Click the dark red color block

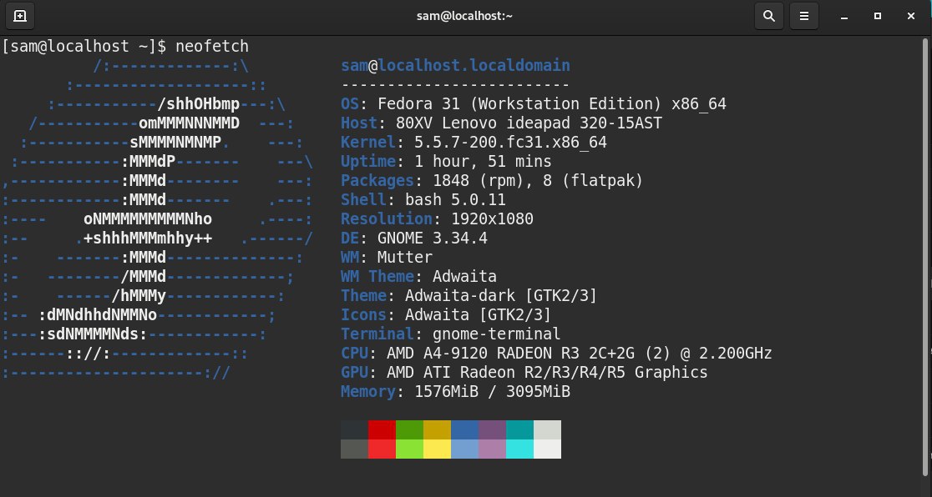pos(382,429)
